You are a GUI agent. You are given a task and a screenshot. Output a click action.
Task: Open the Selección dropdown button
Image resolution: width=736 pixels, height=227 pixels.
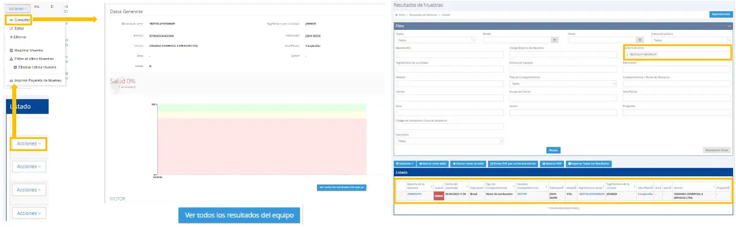point(405,163)
